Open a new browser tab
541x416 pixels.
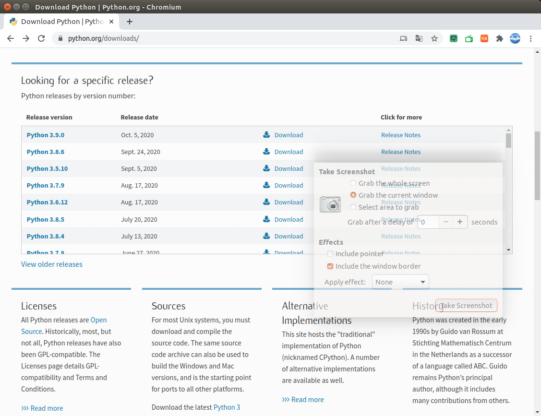pos(130,22)
